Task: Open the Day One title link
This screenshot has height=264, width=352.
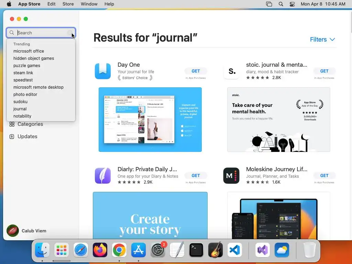Action: [x=129, y=65]
